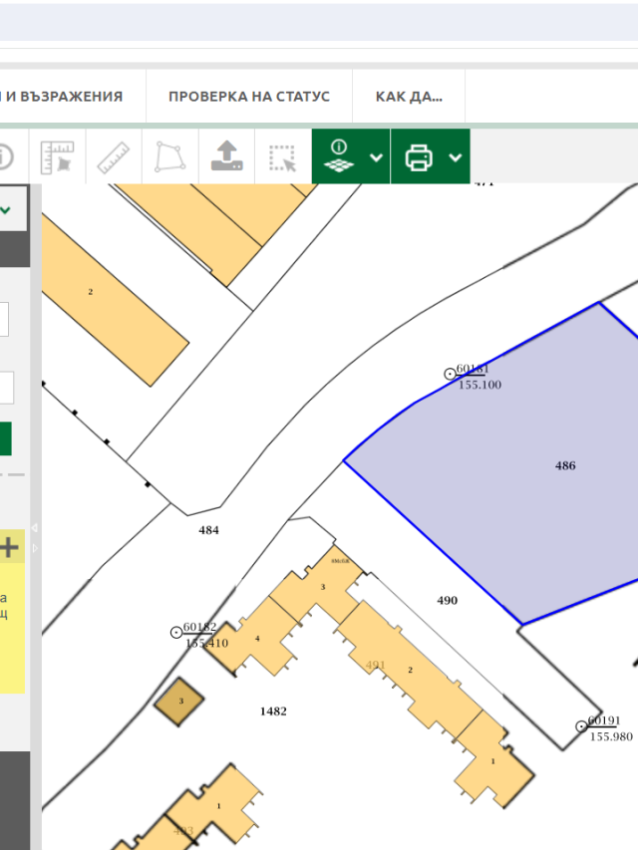Click the green button in left sidebar

[5, 438]
